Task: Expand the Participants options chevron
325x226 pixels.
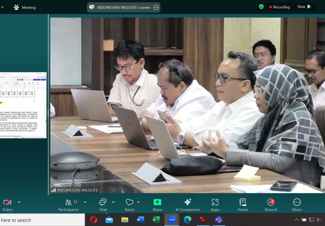Action: [85, 202]
